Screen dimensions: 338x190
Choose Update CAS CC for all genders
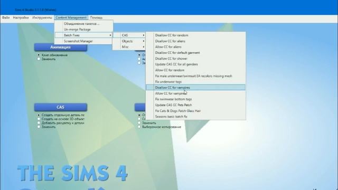pyautogui.click(x=196, y=64)
